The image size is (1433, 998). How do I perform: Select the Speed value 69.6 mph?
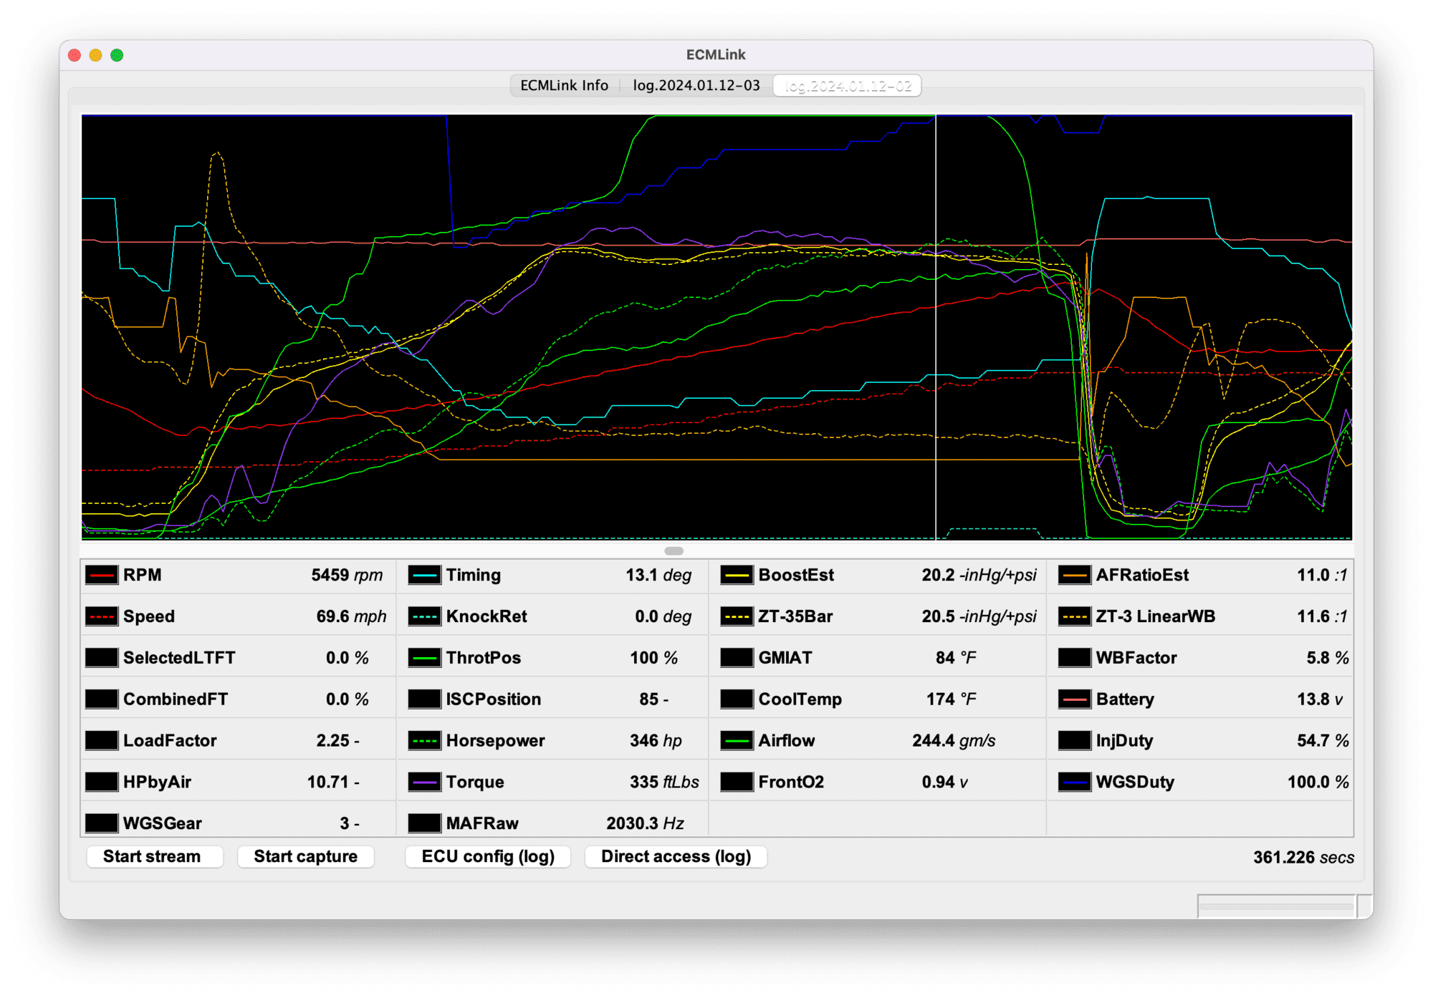point(351,616)
